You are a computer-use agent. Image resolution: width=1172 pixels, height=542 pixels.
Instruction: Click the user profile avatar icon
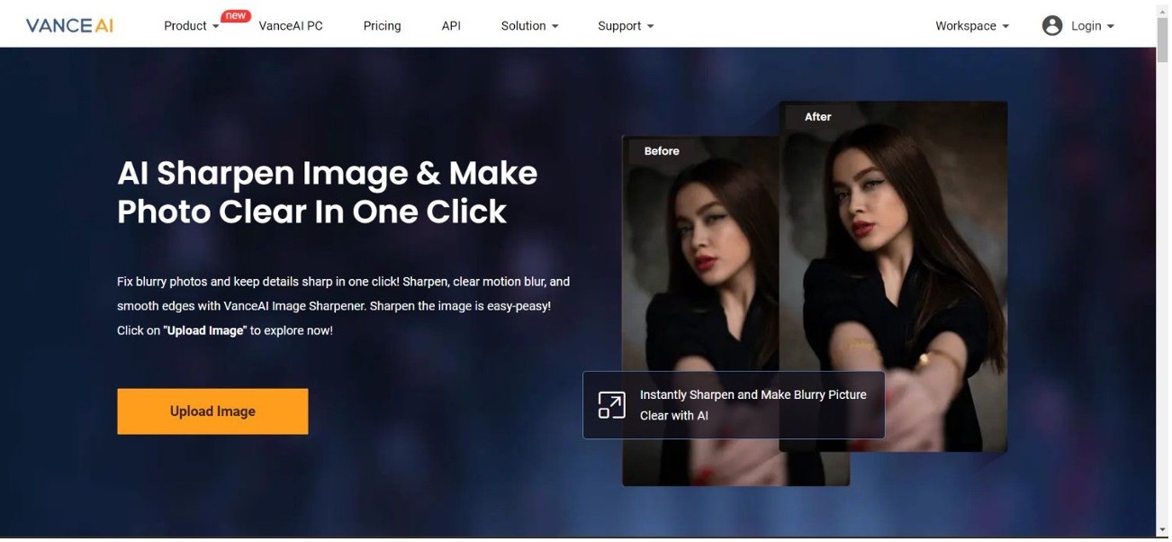[x=1052, y=25]
